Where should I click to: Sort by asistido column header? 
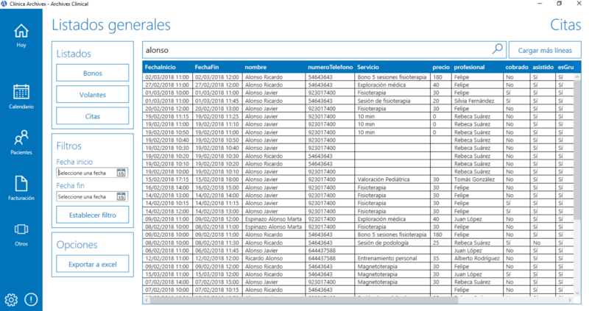click(543, 67)
